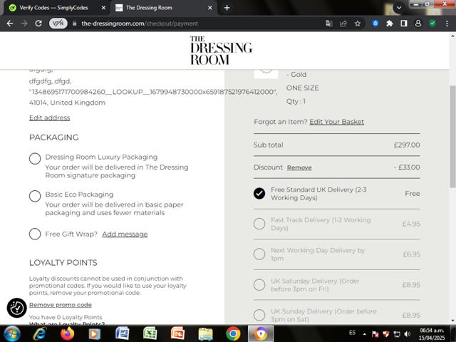Open a new browser tab
Viewport: 456px width, 342px height.
coord(227,8)
